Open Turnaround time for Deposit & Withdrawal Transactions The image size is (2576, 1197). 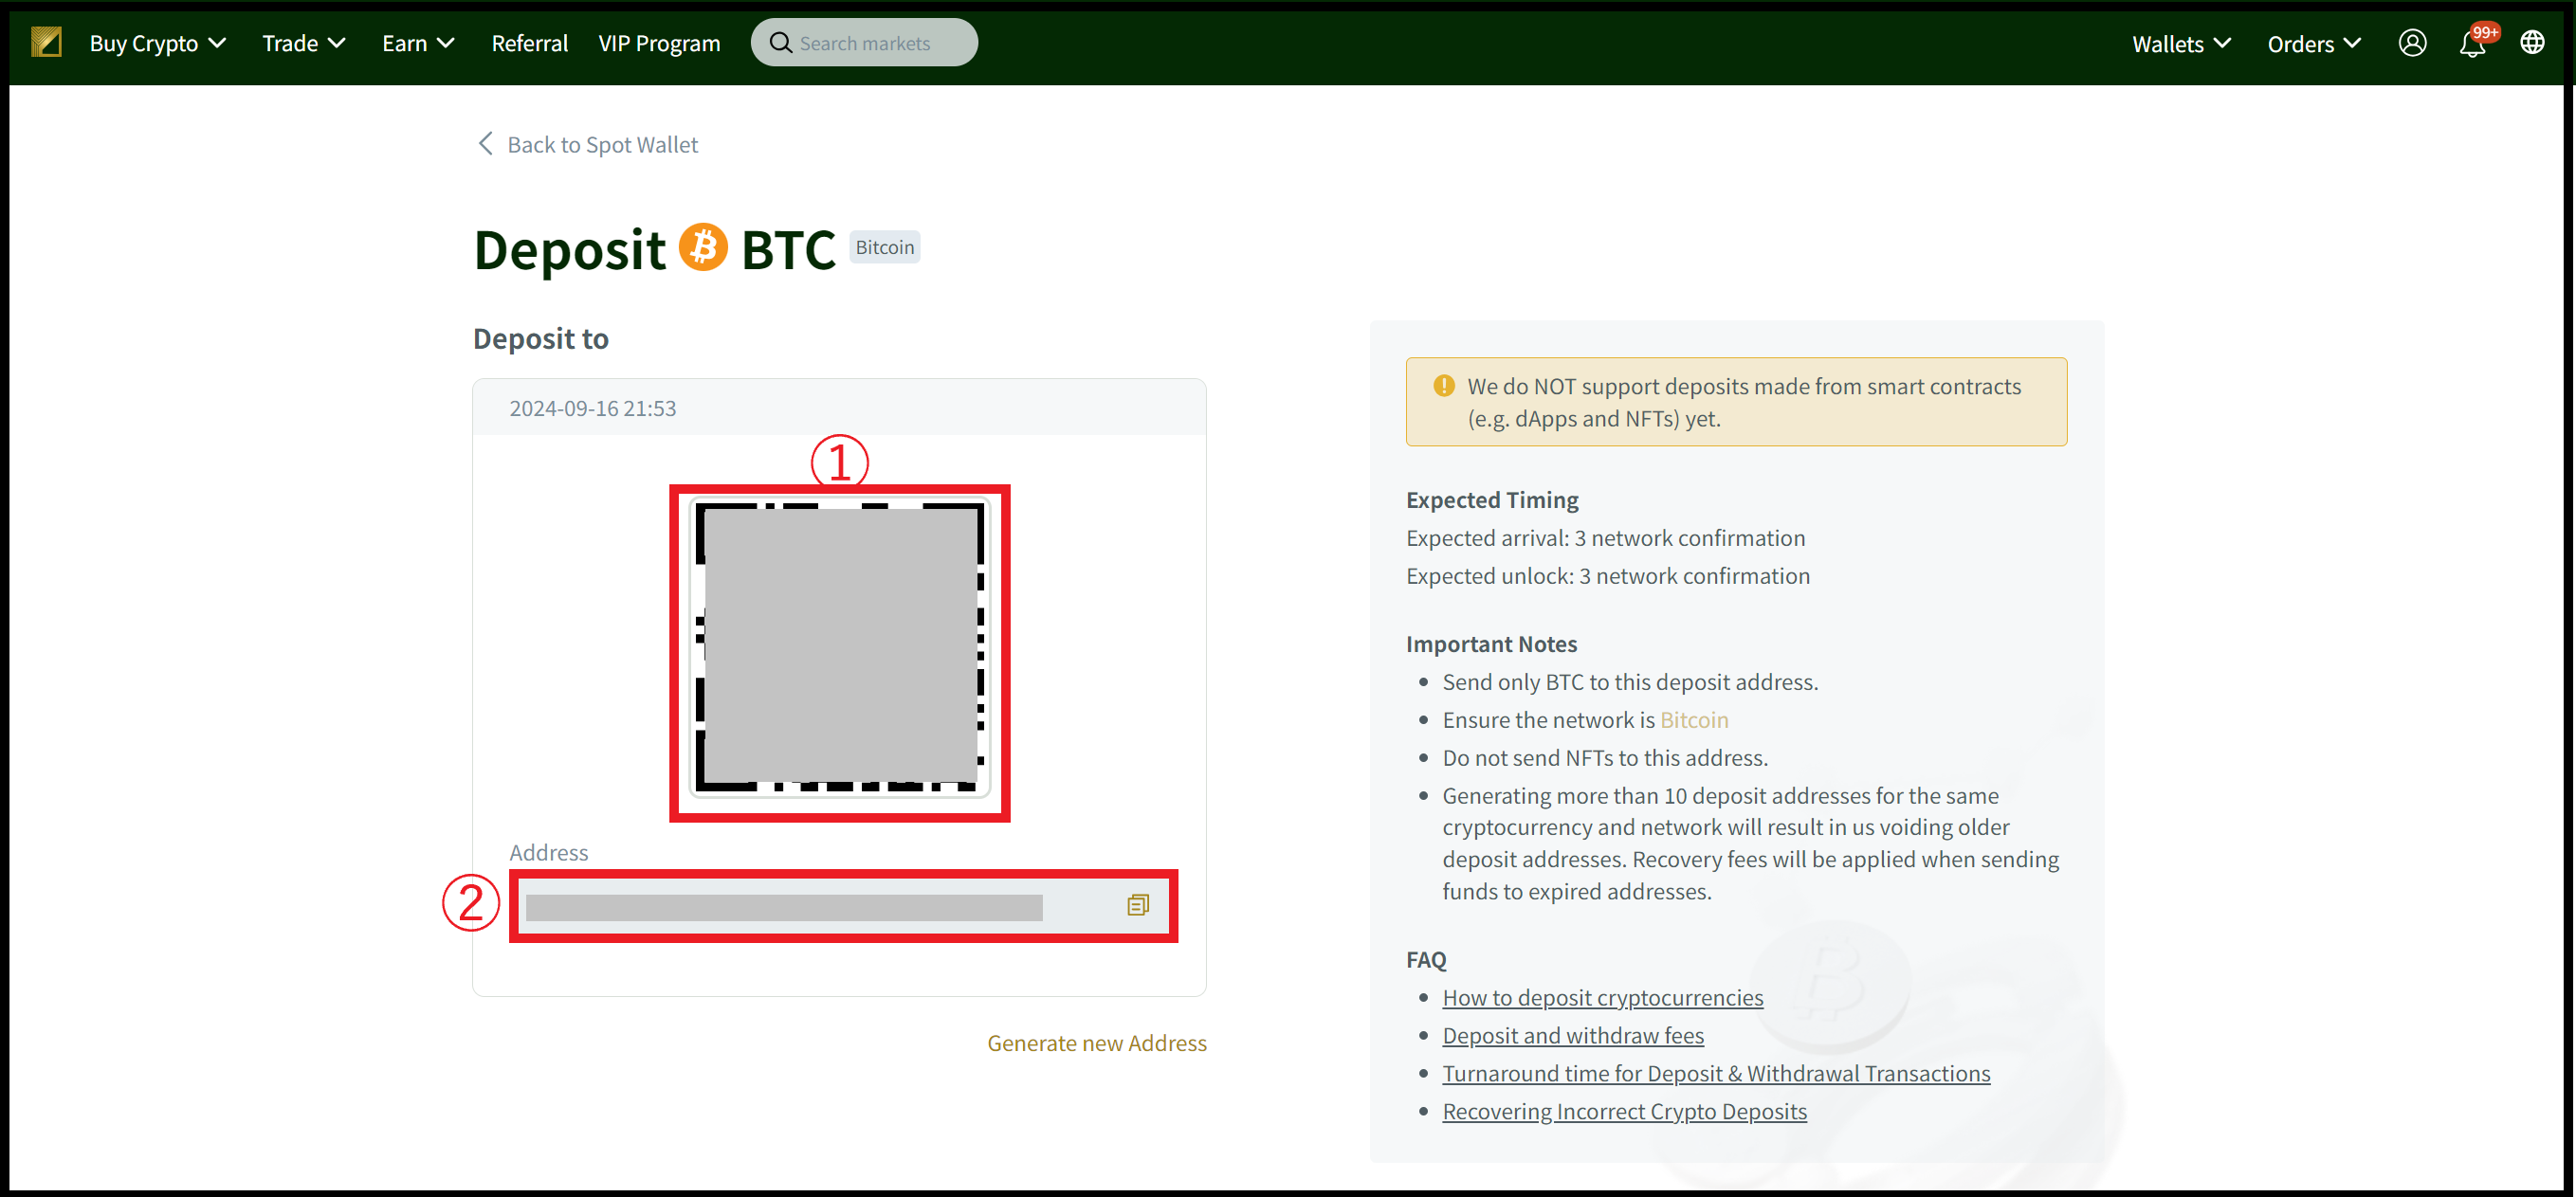(x=1716, y=1073)
